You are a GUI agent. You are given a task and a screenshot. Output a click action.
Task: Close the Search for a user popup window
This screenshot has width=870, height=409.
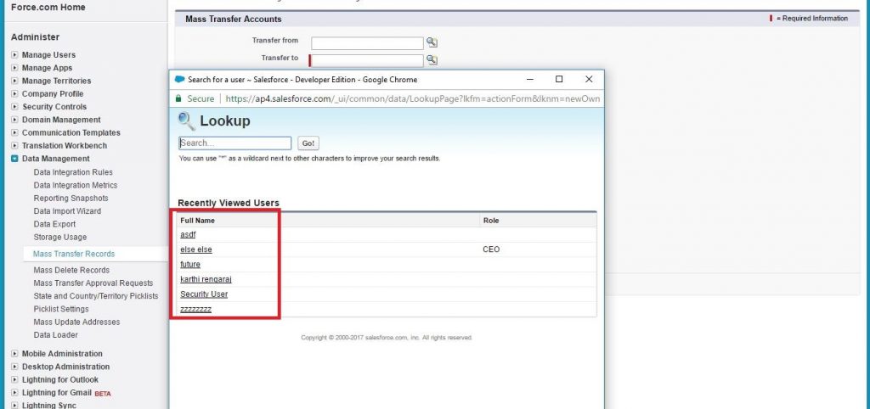[x=590, y=79]
